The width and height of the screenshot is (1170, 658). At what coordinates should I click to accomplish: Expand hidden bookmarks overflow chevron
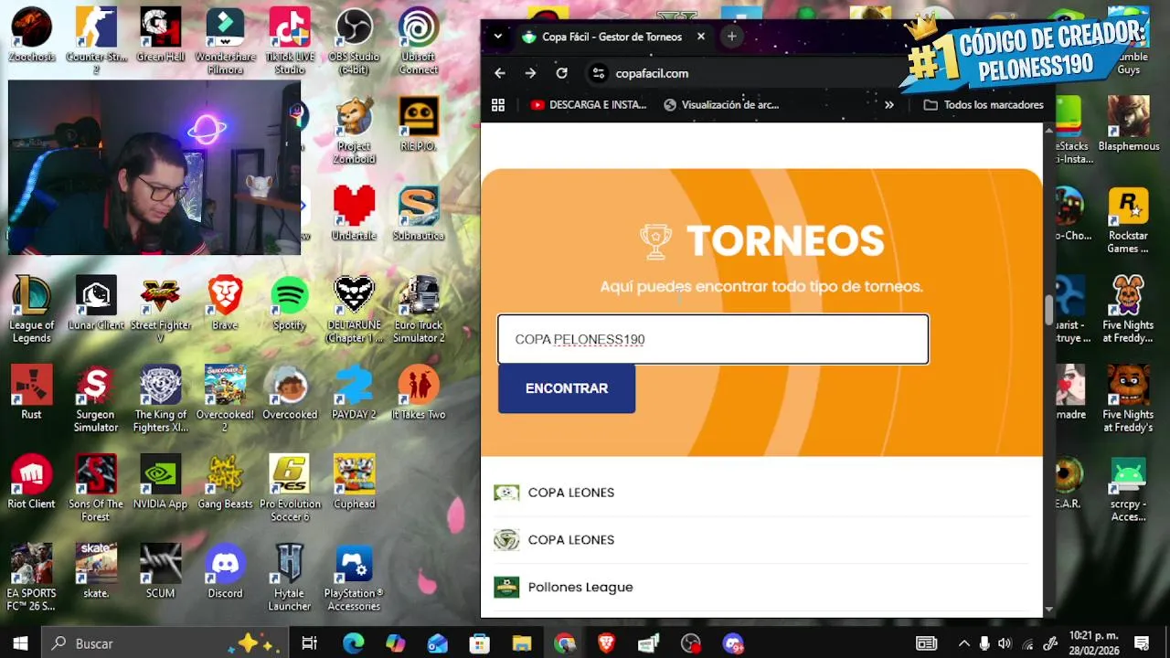tap(888, 105)
